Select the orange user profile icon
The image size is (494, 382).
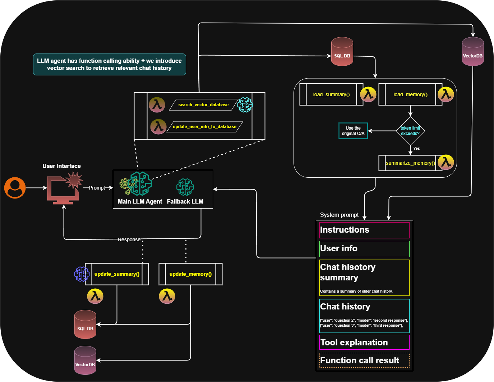(14, 188)
